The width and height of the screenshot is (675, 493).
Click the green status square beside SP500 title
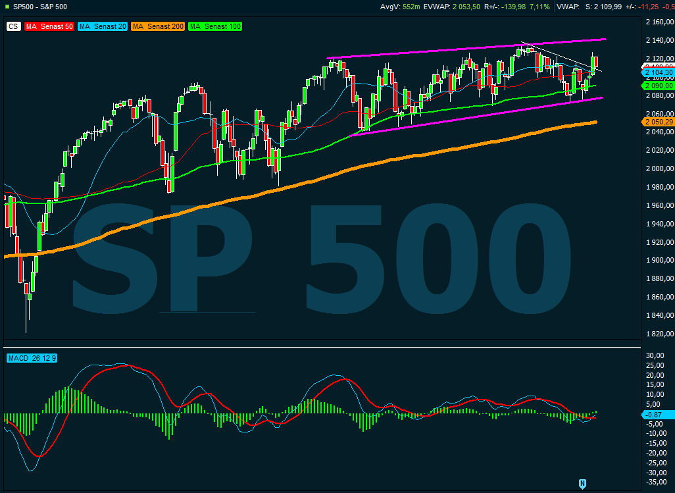7,7
